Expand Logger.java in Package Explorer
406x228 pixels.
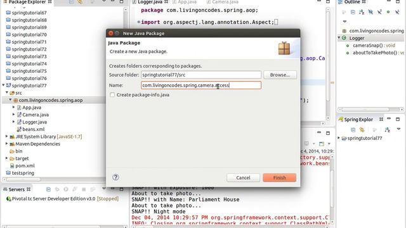pyautogui.click(x=14, y=122)
